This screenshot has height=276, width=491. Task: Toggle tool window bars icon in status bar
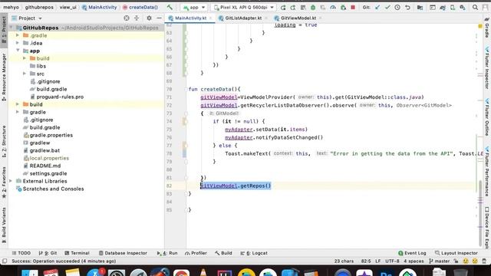(x=5, y=261)
